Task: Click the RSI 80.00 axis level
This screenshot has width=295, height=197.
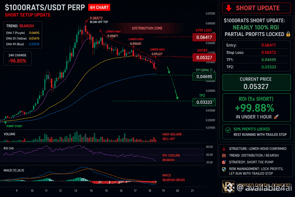Action: (209, 147)
